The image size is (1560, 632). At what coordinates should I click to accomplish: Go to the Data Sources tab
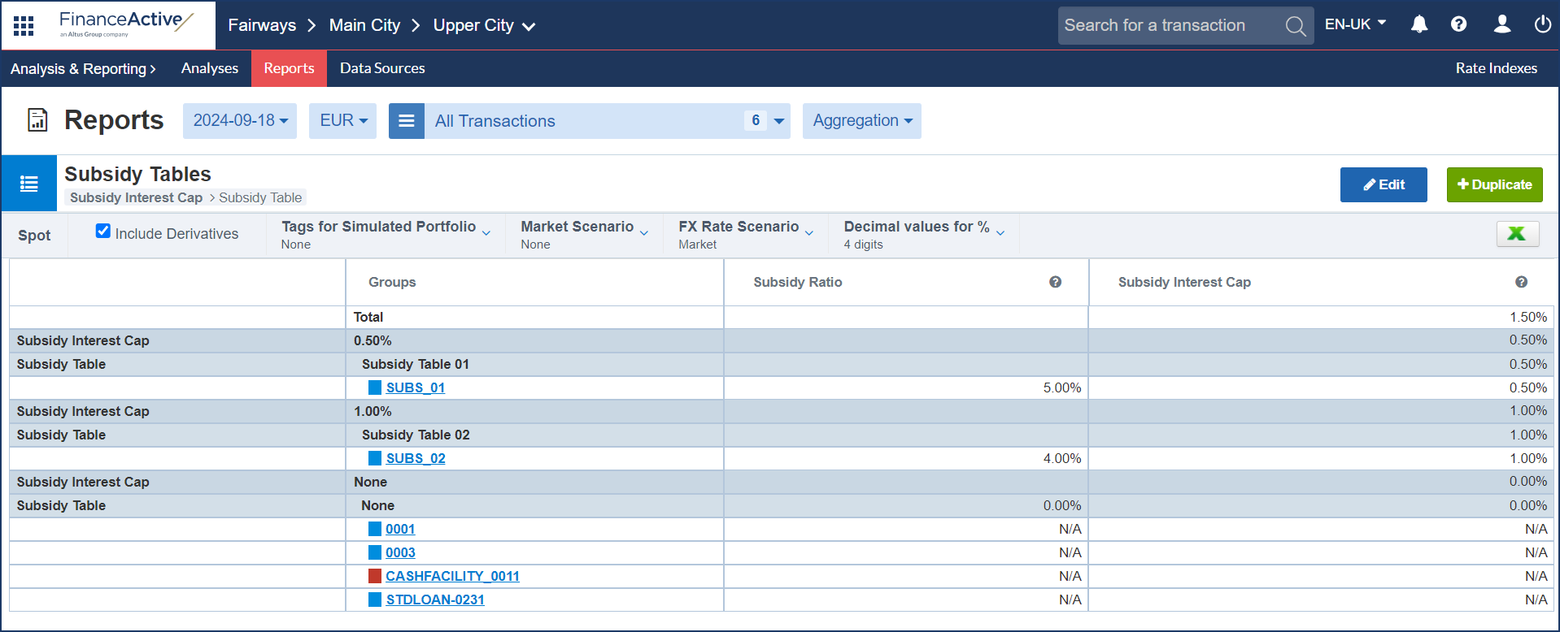click(x=382, y=68)
